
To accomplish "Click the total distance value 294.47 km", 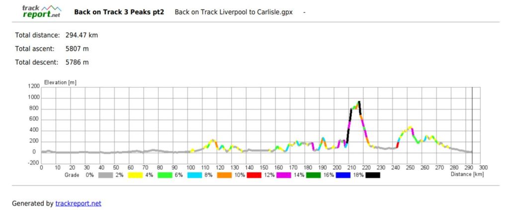I will pos(82,35).
